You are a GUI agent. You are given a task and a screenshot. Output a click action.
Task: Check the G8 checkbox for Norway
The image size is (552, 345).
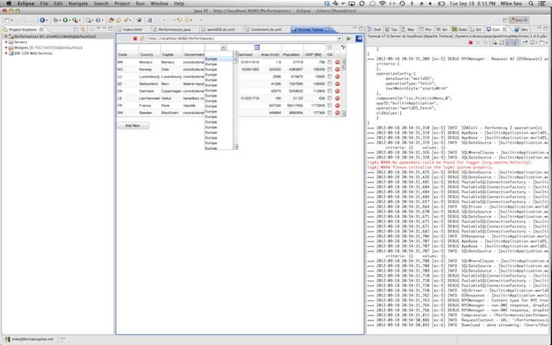pos(330,70)
